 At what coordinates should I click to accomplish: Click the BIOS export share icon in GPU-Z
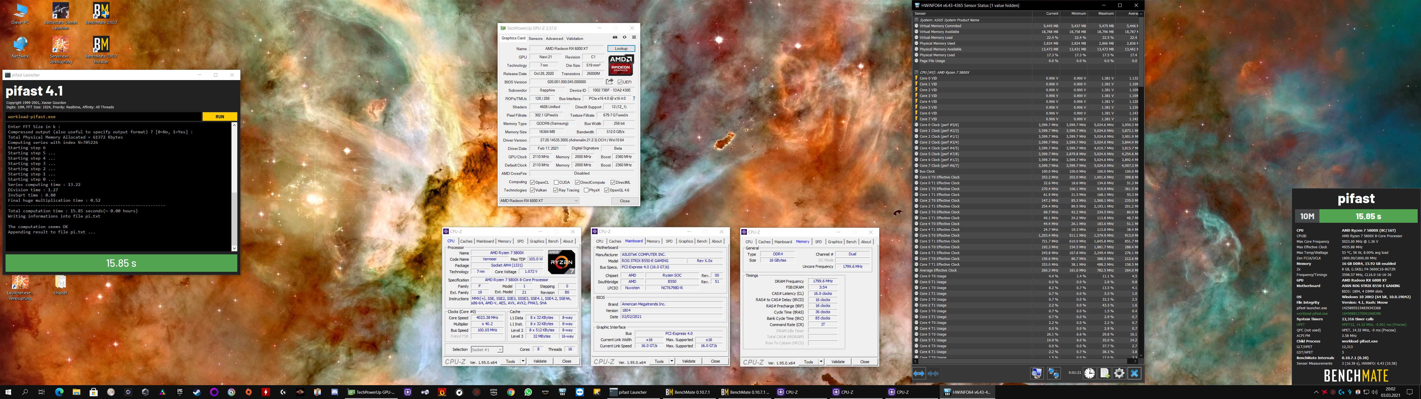coord(609,81)
